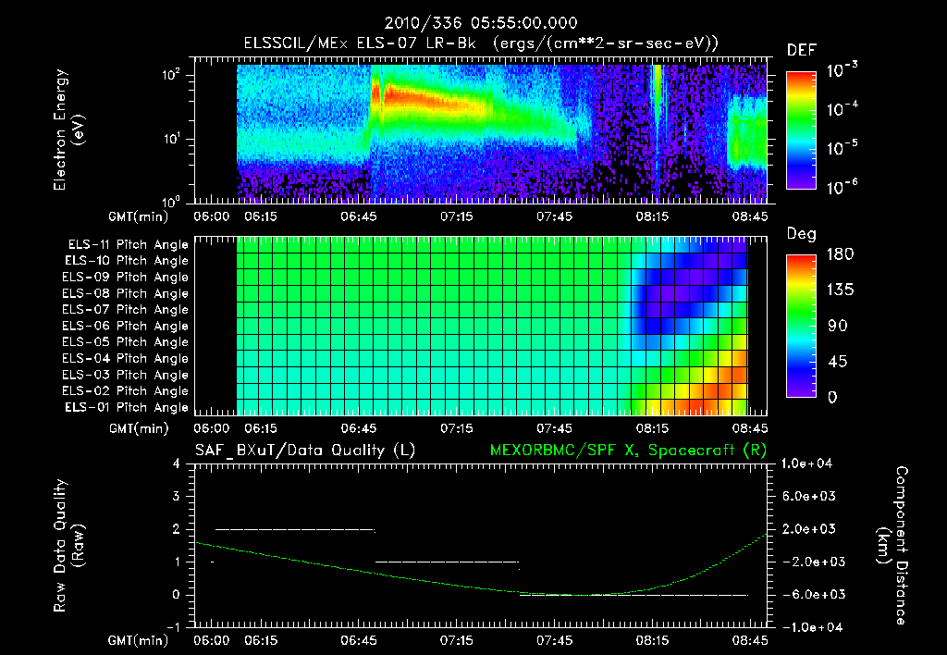Click the Deg color bar label
Image resolution: width=947 pixels, height=655 pixels.
tap(802, 234)
